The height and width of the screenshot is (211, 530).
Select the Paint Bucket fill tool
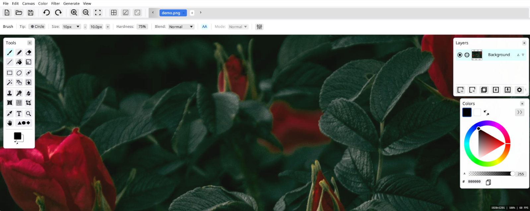19,62
